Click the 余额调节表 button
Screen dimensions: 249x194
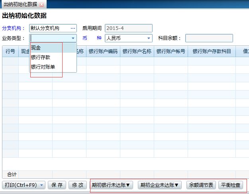(201, 185)
